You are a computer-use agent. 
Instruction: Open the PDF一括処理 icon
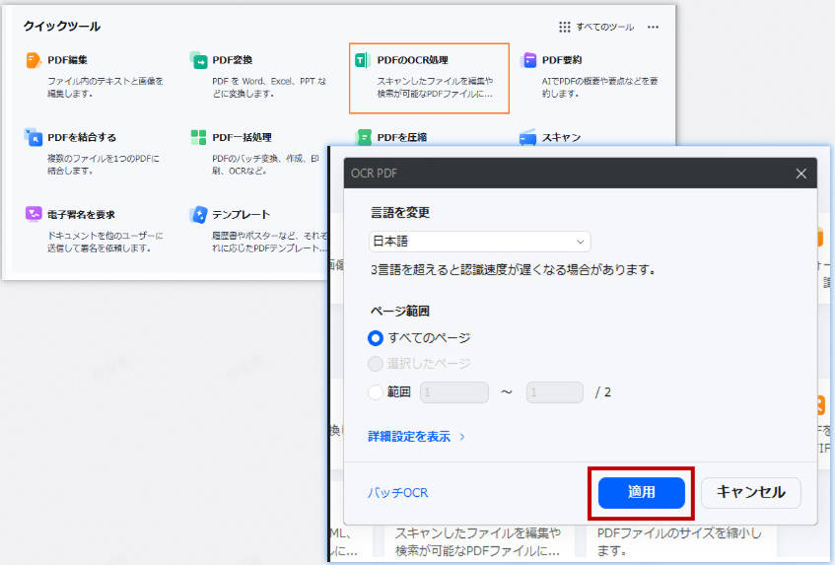pyautogui.click(x=198, y=137)
